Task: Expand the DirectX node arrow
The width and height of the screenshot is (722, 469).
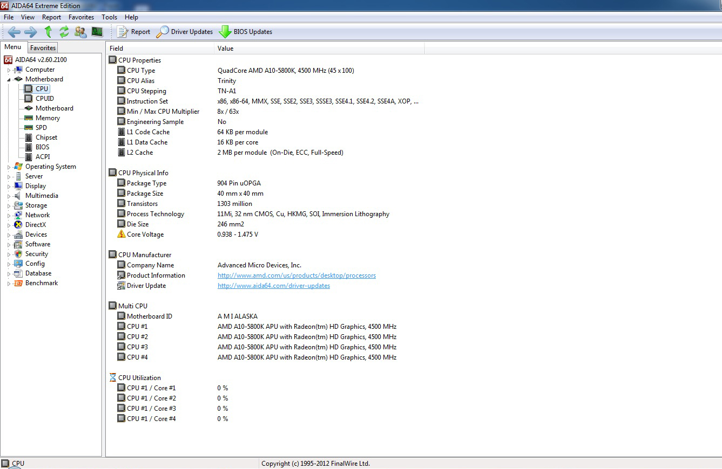Action: [9, 225]
